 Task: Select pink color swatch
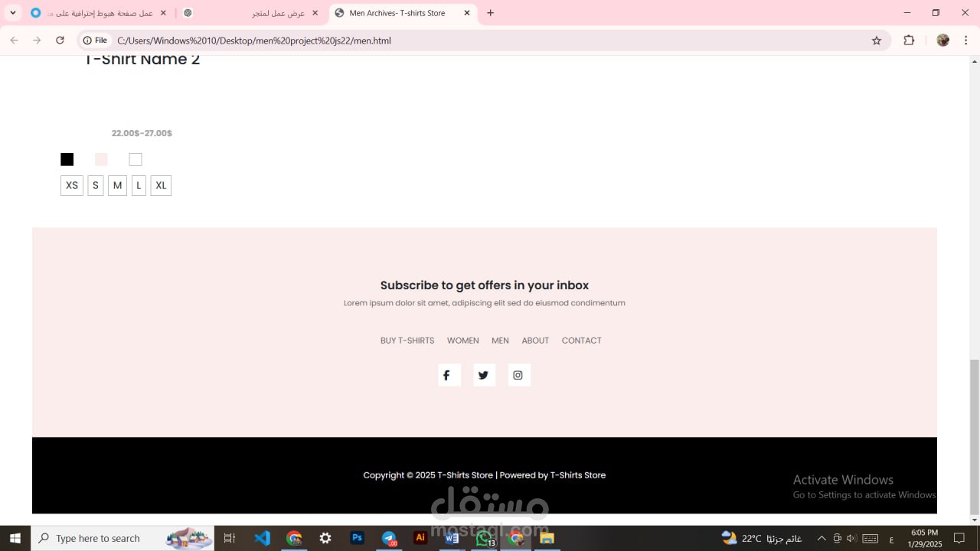101,159
